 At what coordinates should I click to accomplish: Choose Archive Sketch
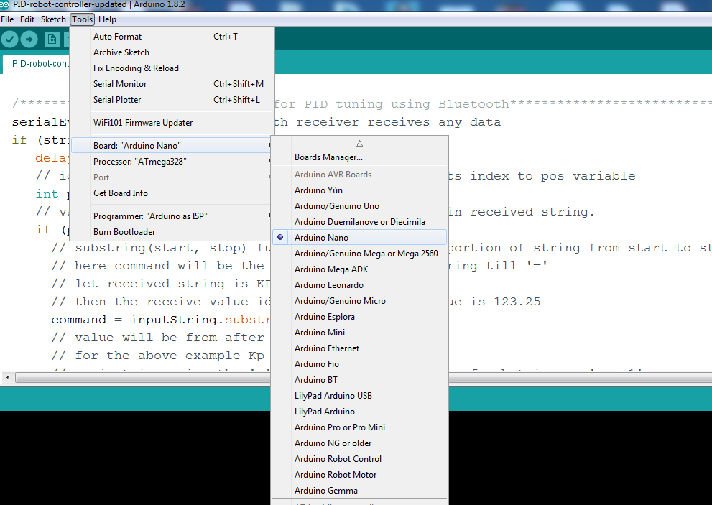click(x=172, y=52)
